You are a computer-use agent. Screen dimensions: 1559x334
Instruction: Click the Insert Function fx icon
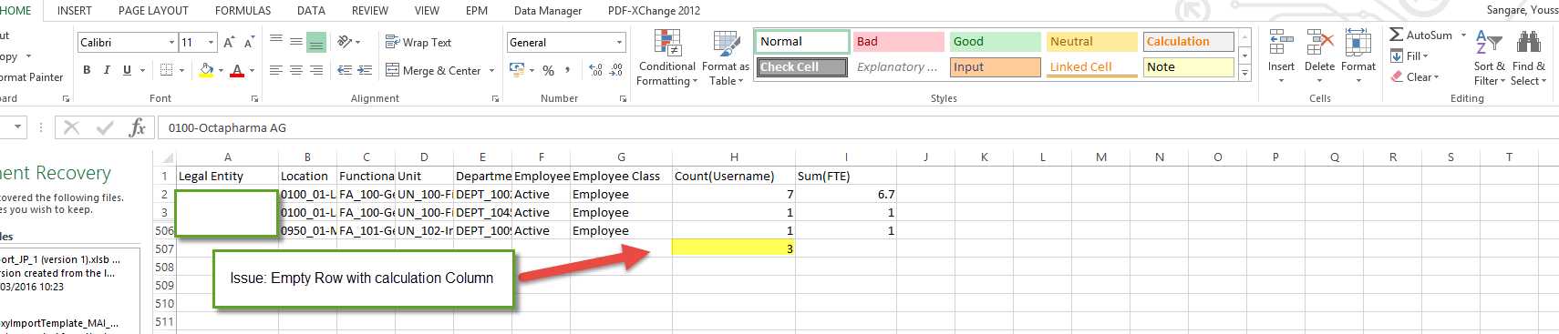[x=138, y=127]
